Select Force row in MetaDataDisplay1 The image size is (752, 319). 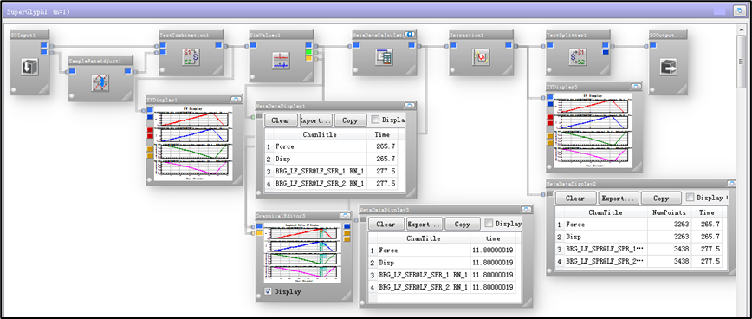[332, 146]
